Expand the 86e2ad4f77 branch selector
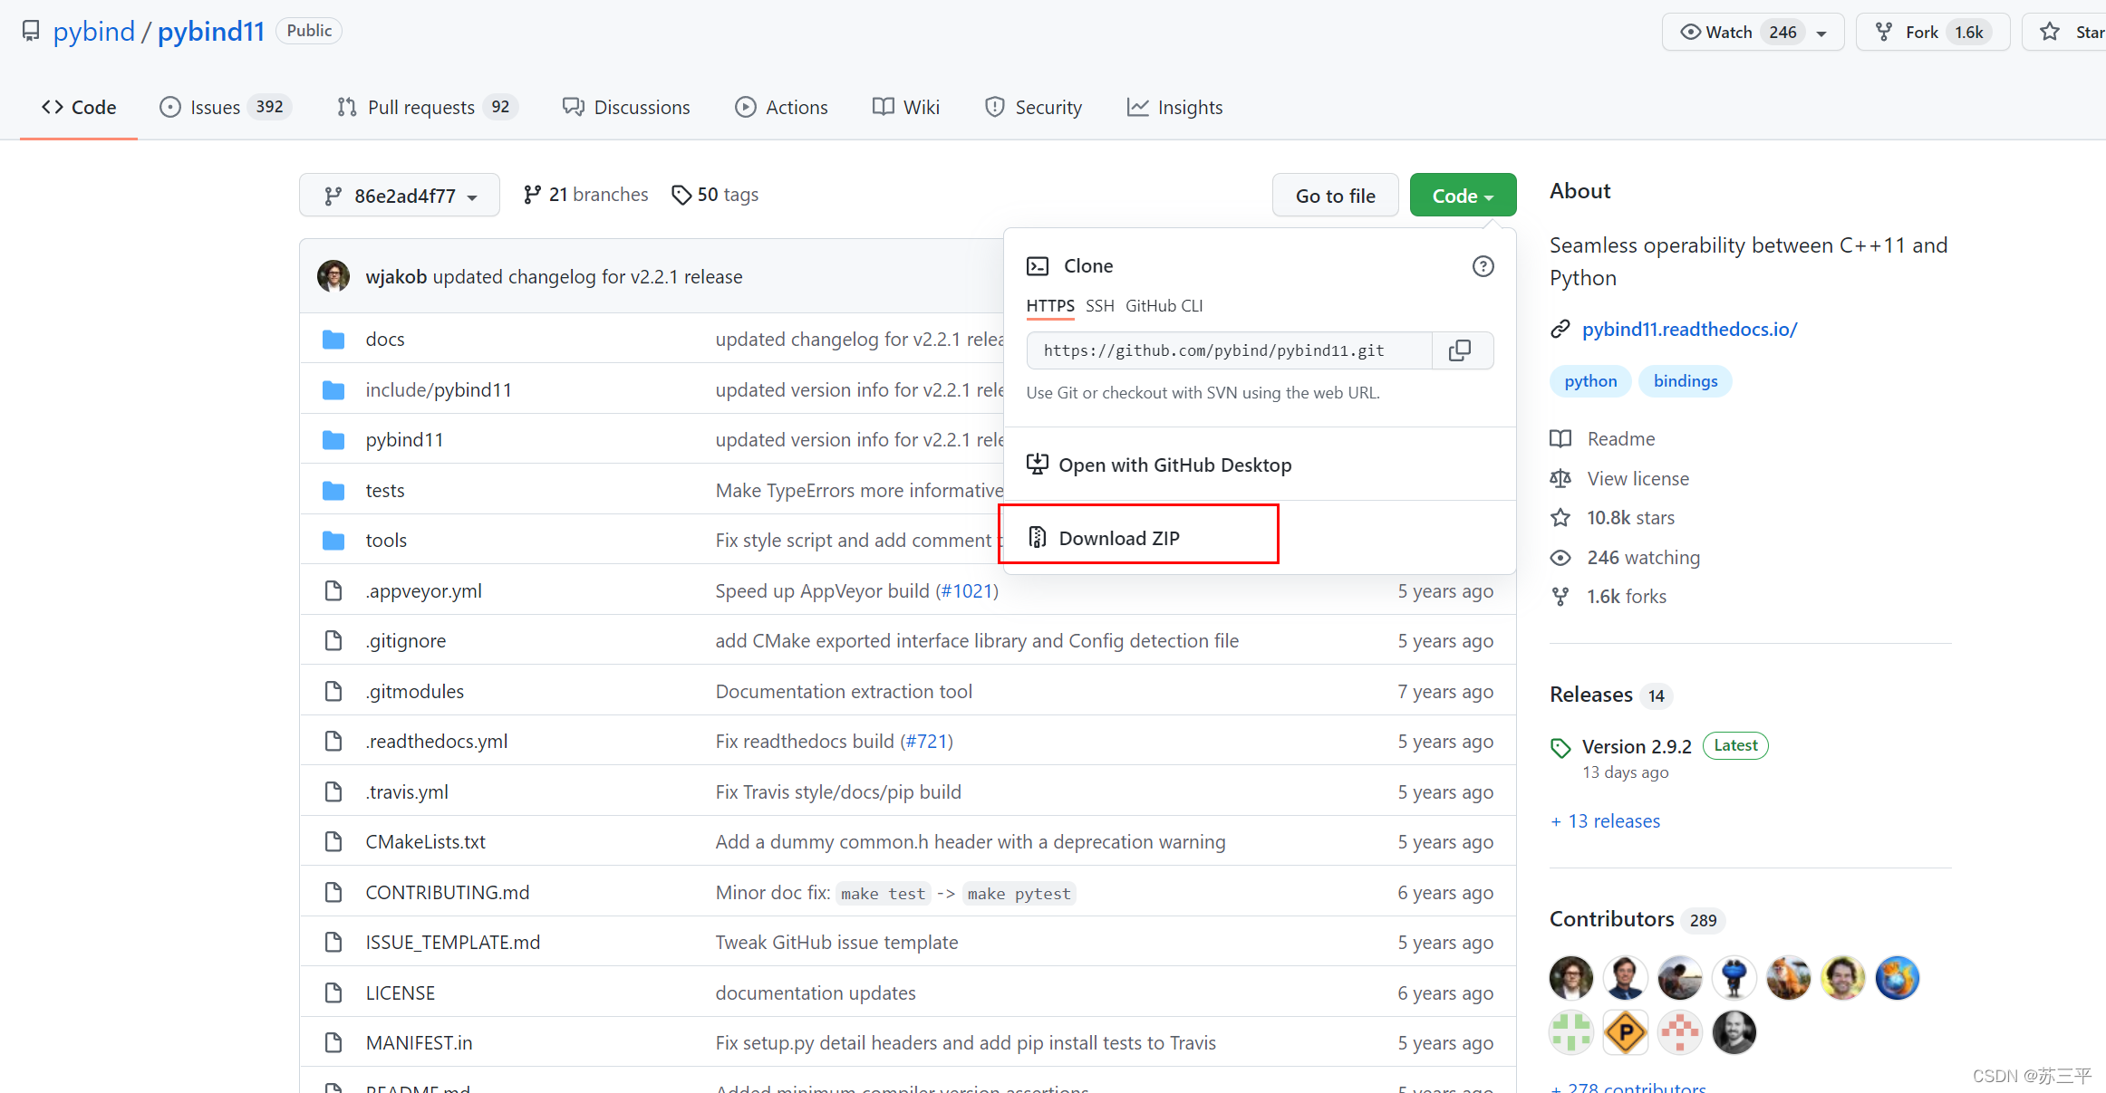The height and width of the screenshot is (1093, 2106). (400, 196)
